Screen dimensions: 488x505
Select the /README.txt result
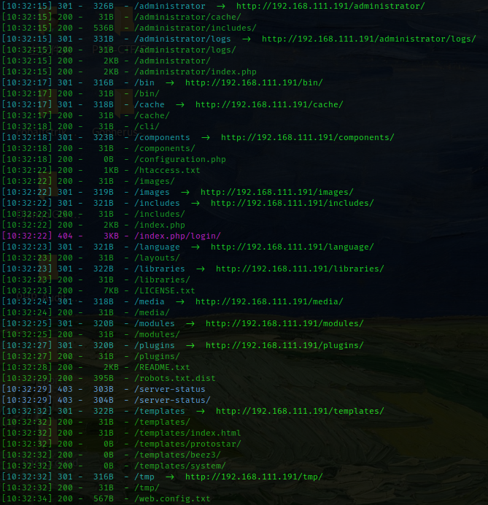(162, 368)
